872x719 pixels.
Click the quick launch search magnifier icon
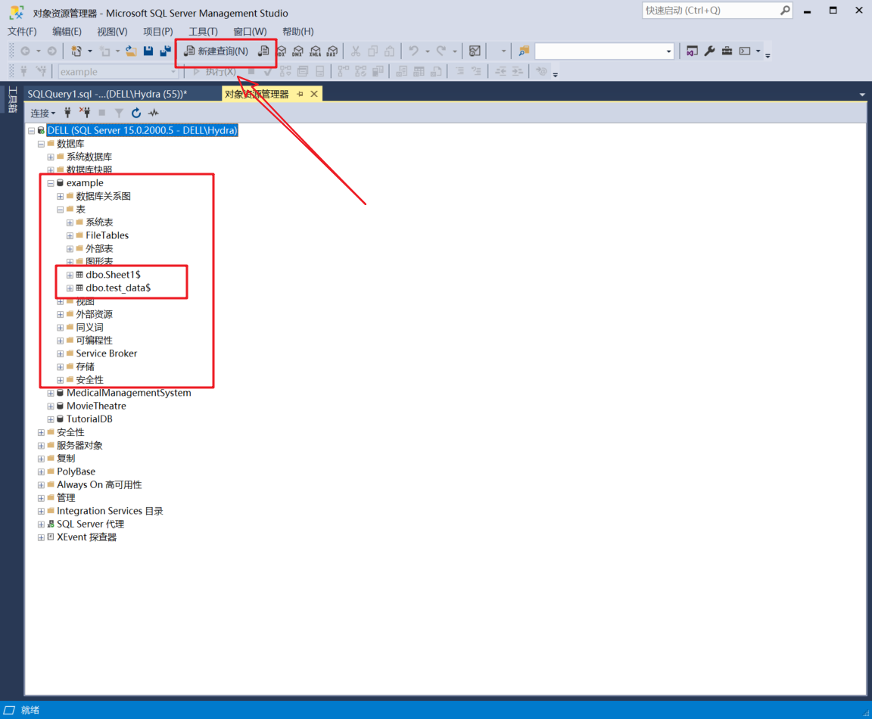tap(785, 10)
